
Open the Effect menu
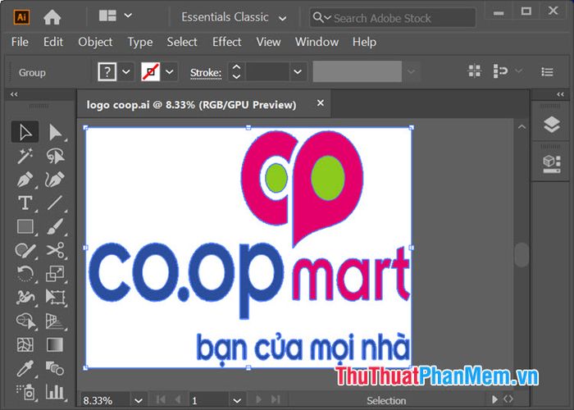tap(227, 42)
